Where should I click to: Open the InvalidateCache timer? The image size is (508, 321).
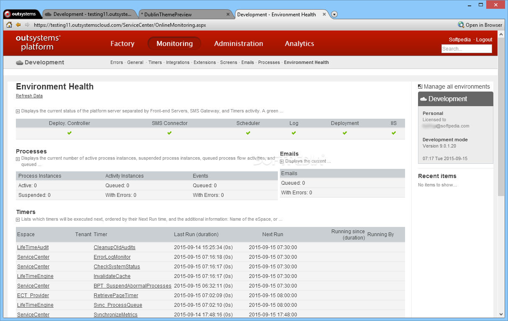[112, 276]
